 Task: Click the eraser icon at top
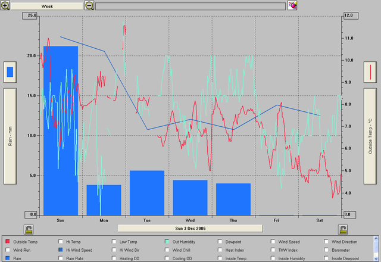tap(292, 5)
